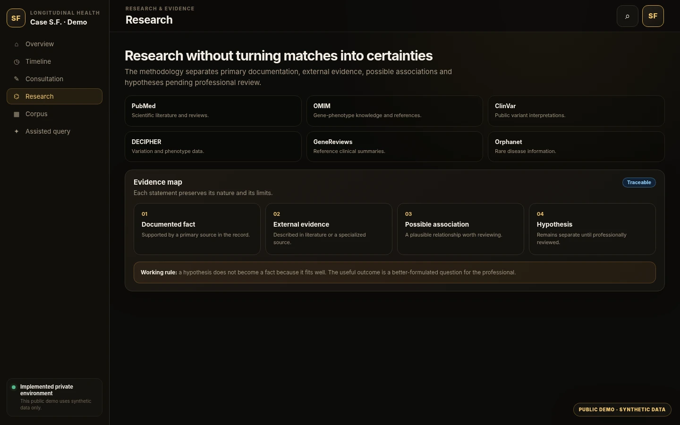The height and width of the screenshot is (425, 680).
Task: Click the Assisted query sparkle icon
Action: [17, 131]
